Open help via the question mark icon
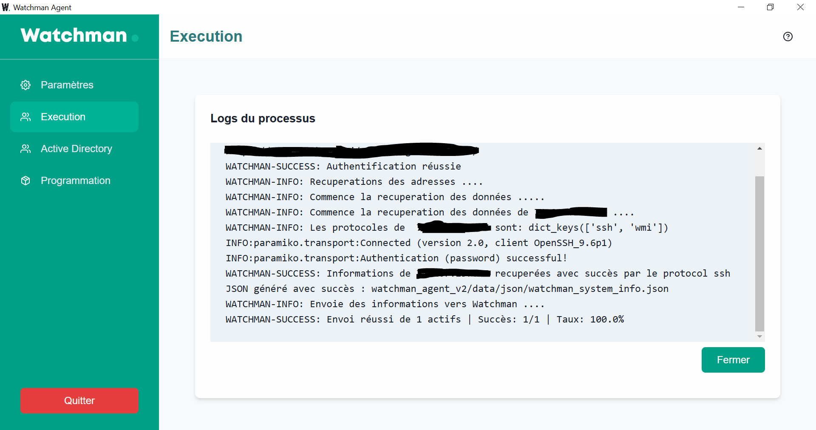Viewport: 816px width, 430px height. coord(788,37)
